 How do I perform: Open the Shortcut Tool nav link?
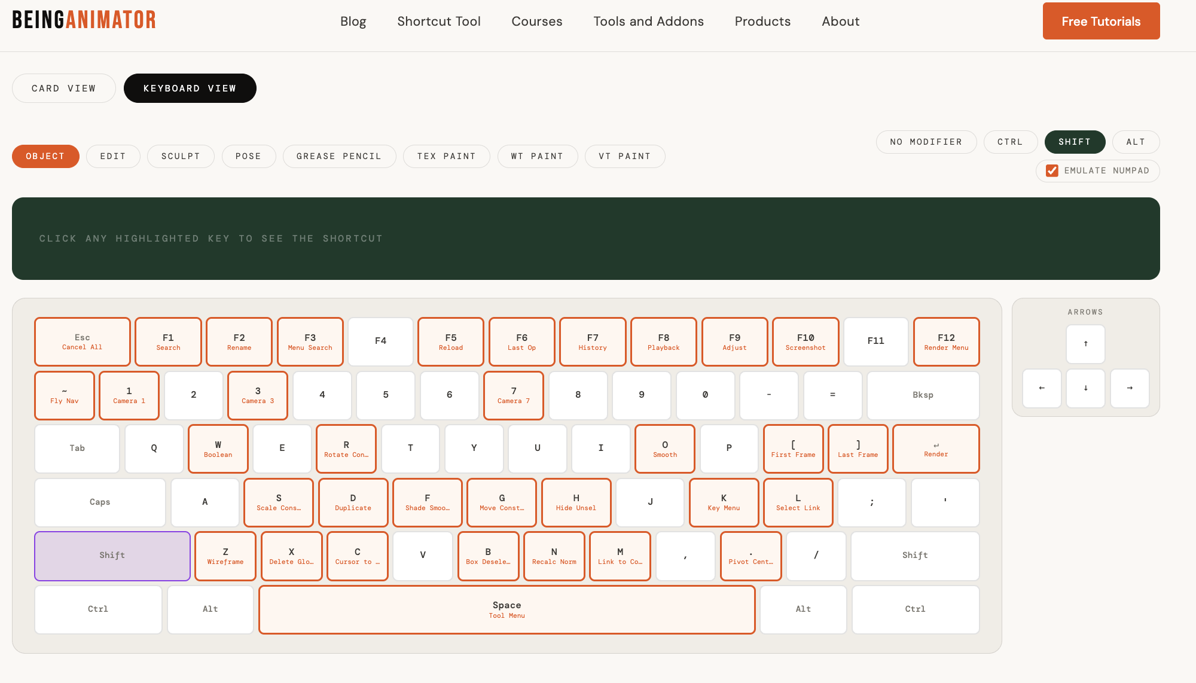pos(439,22)
